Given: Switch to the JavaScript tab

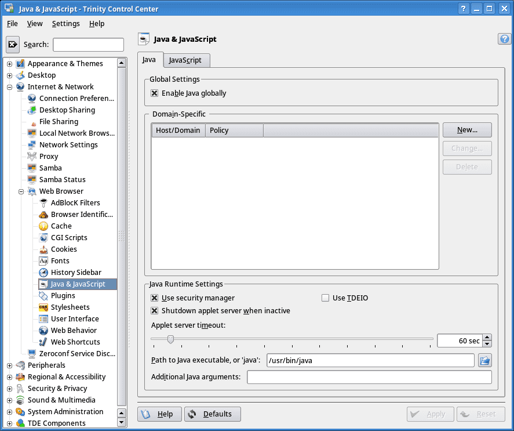Looking at the screenshot, I should coord(185,60).
